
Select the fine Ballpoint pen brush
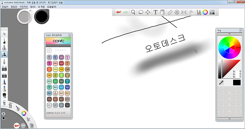[x=4, y=62]
